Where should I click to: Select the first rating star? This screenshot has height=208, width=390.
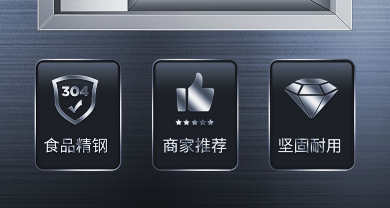pyautogui.click(x=178, y=122)
